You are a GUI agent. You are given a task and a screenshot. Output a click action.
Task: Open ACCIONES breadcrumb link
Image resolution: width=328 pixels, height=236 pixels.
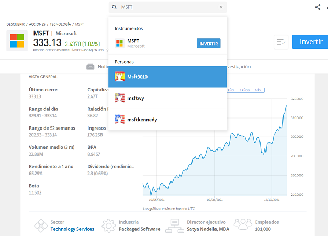37,24
